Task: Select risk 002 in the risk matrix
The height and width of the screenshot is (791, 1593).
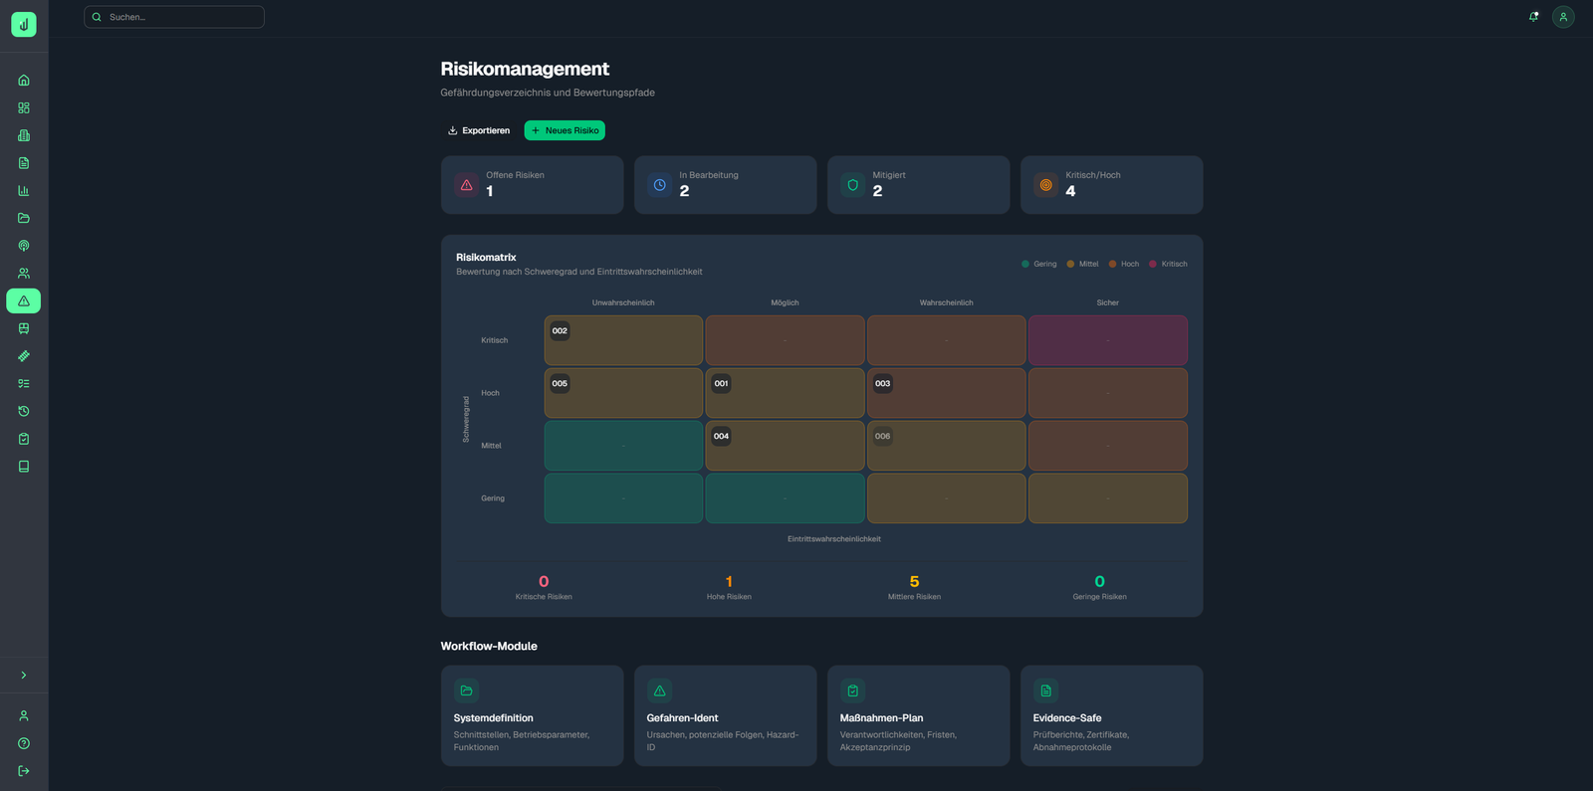Action: point(560,331)
